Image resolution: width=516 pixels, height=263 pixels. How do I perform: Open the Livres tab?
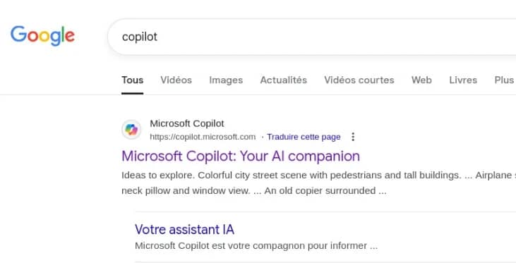(463, 80)
